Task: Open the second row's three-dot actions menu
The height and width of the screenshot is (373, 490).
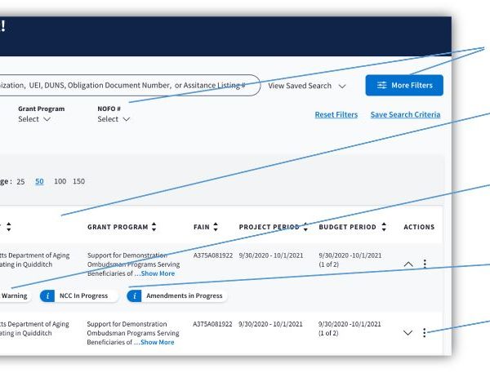Action: [x=425, y=333]
